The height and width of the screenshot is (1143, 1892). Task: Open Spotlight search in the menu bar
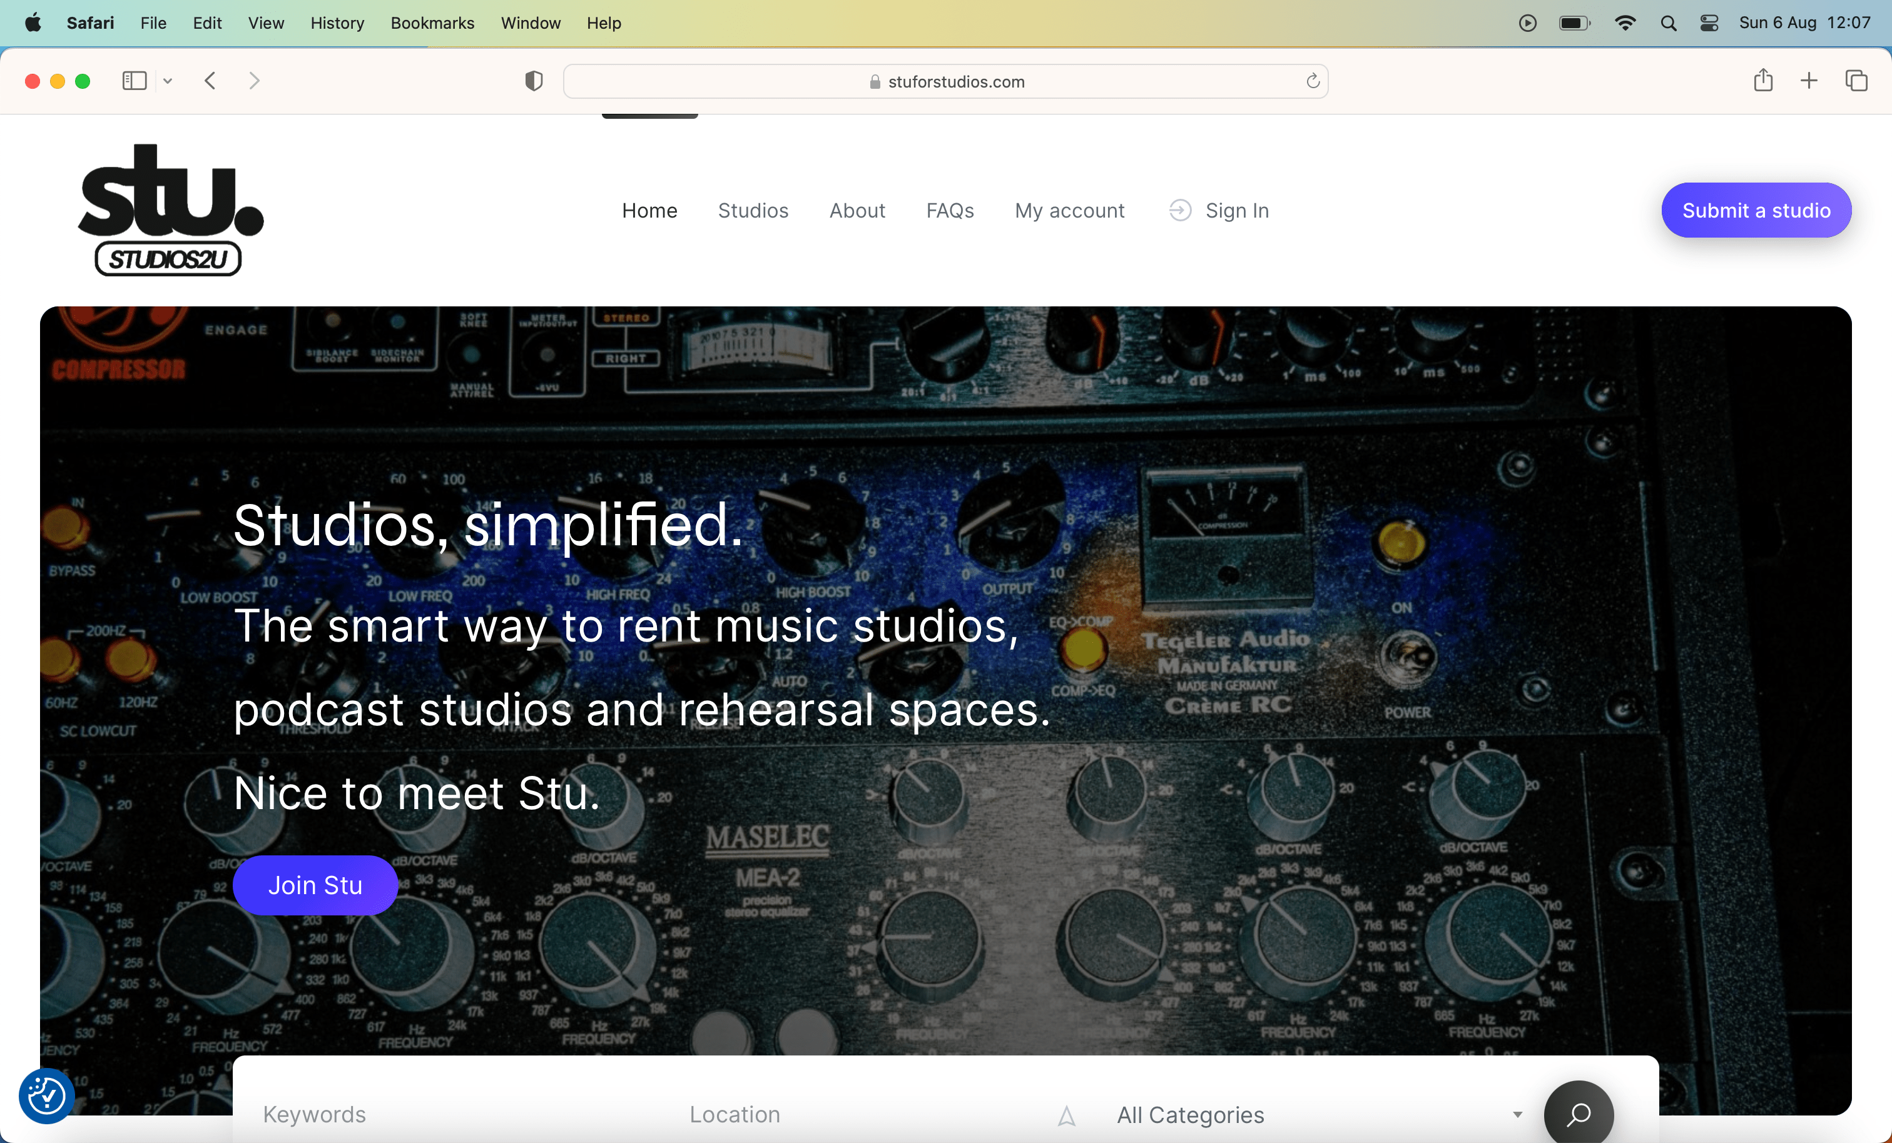click(x=1668, y=23)
